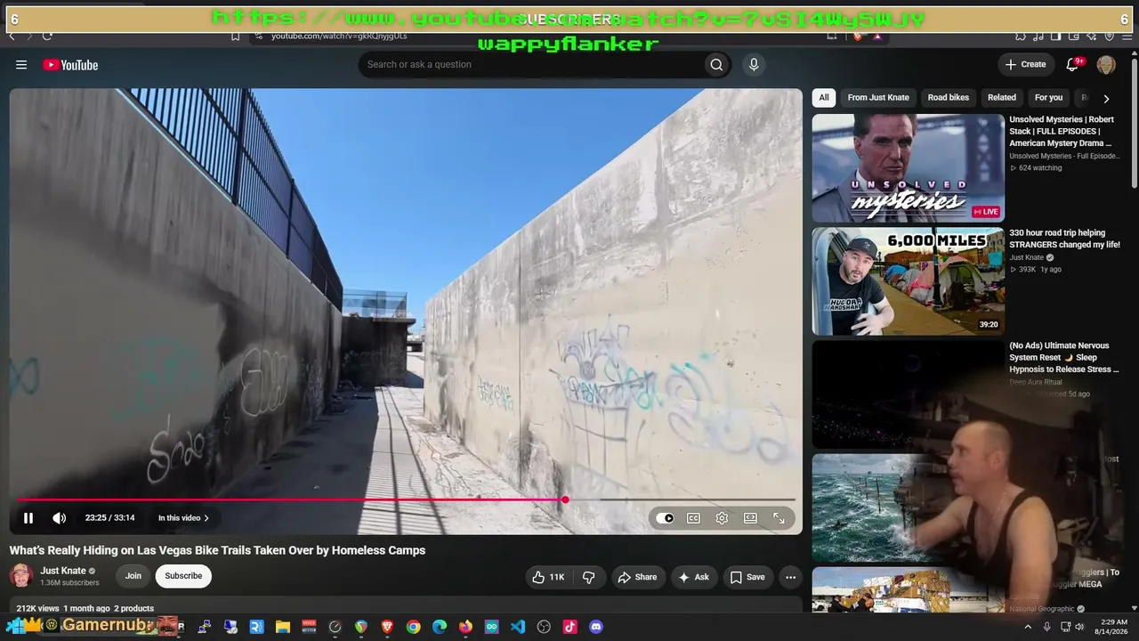Image resolution: width=1139 pixels, height=641 pixels.
Task: Open '330 hour road trip' video title
Action: 1064,239
